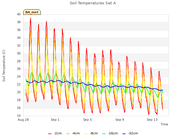Toggle the -32cm series in legend
Screen dimensions: 186x139
pyautogui.click(x=130, y=133)
